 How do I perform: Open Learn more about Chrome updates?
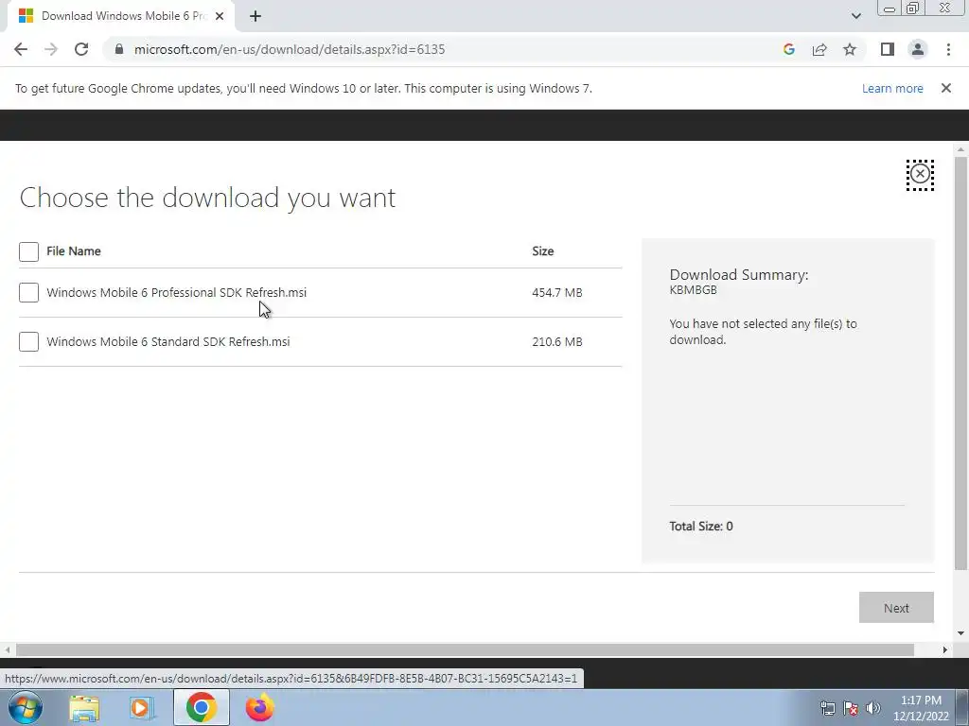pyautogui.click(x=892, y=88)
